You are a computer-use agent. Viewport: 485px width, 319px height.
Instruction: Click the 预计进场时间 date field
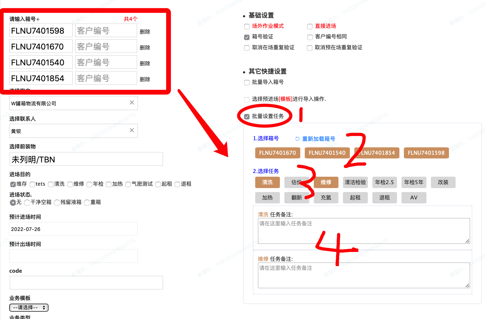[x=73, y=229]
